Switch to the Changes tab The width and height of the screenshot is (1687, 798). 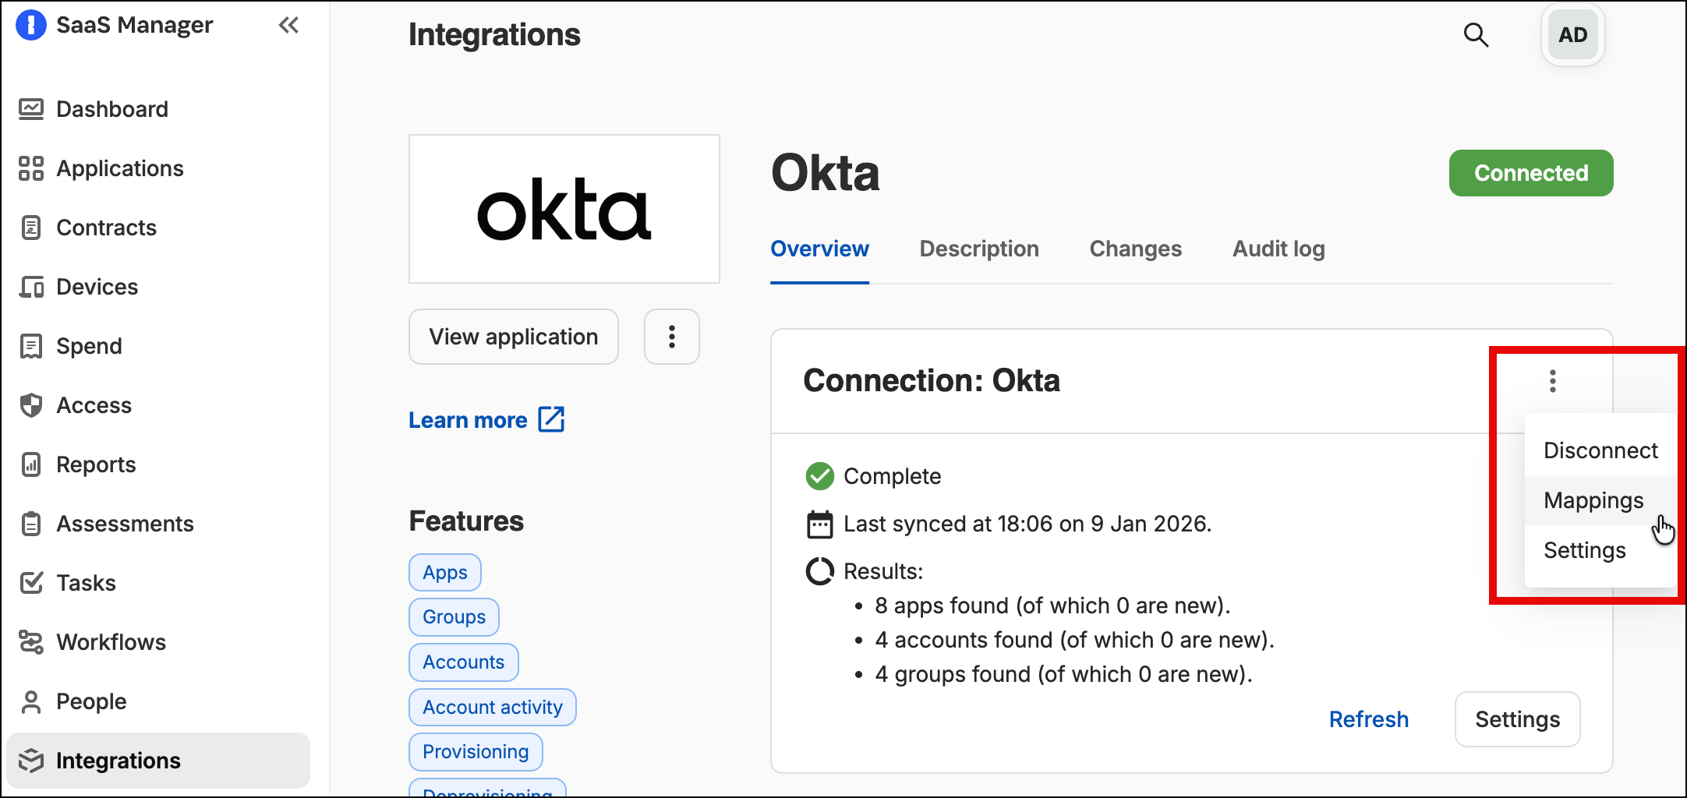(1136, 249)
